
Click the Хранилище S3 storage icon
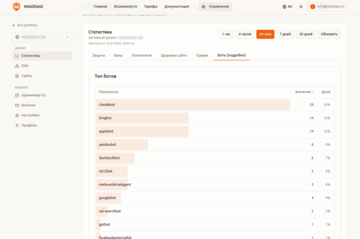coord(17,95)
